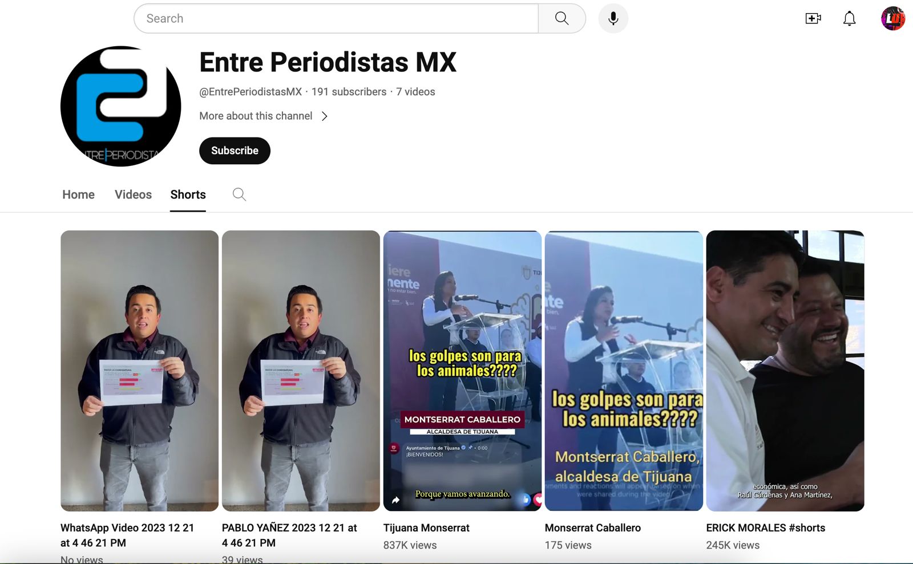Open the account avatar menu
Image resolution: width=913 pixels, height=564 pixels.
click(x=892, y=18)
